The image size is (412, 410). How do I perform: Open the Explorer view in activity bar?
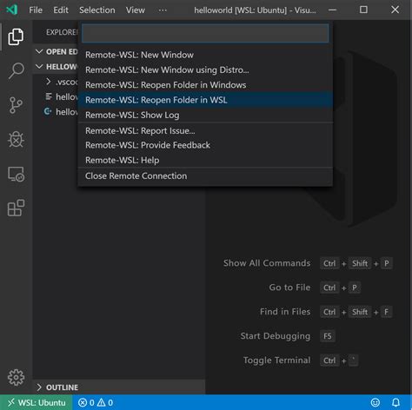pos(16,36)
